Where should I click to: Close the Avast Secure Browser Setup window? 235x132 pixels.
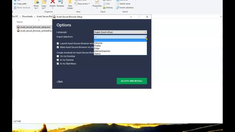[x=147, y=17]
